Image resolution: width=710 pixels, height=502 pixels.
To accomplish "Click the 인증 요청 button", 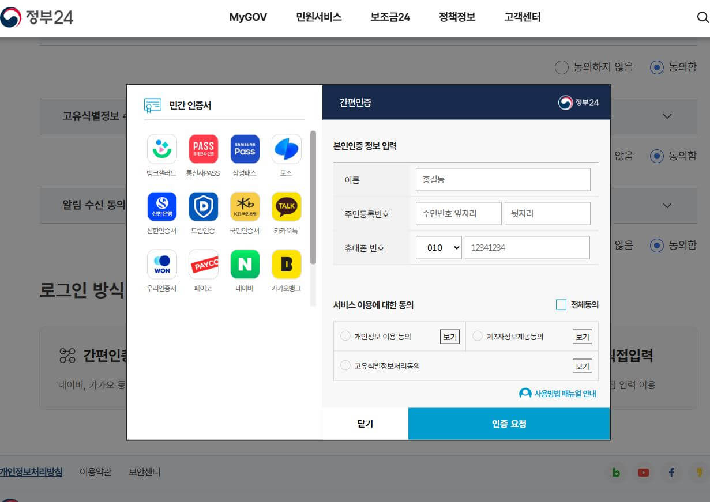I will tap(509, 424).
